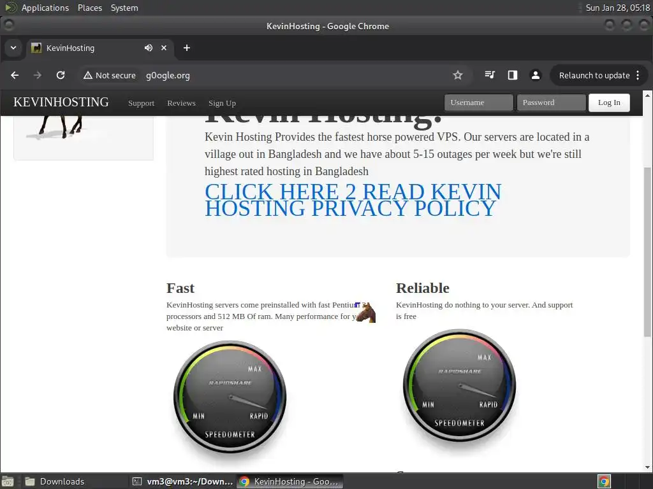Click the forward navigation arrow
Viewport: 653px width, 489px height.
coord(38,75)
